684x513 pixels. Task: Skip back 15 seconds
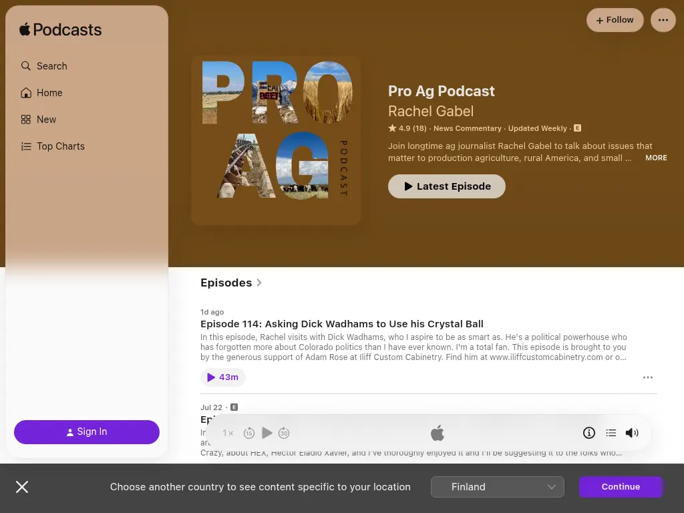tap(249, 433)
